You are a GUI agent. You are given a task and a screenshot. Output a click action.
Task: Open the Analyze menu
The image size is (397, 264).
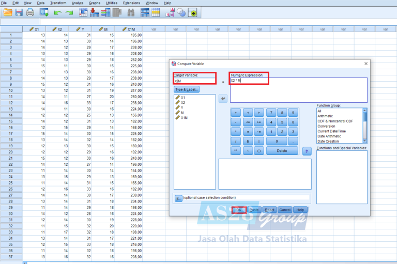[78, 3]
